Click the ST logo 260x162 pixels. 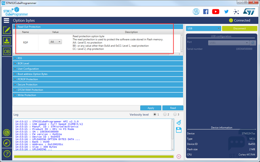(x=249, y=12)
